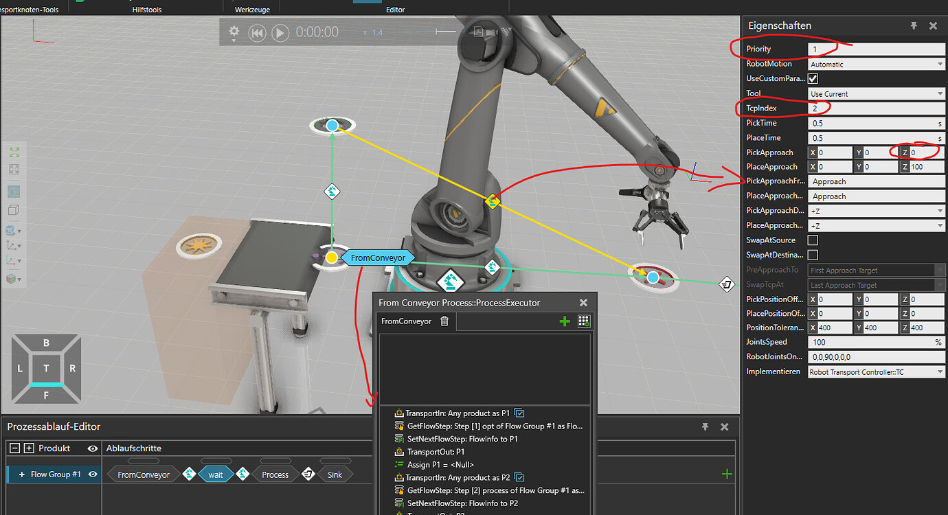Viewport: 948px width, 515px height.
Task: Pin the Eigenschaften panel
Action: (913, 25)
